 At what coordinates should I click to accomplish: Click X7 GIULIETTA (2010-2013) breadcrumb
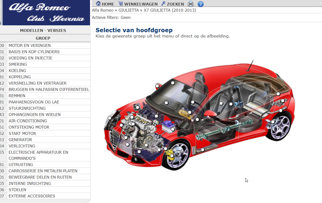170,10
